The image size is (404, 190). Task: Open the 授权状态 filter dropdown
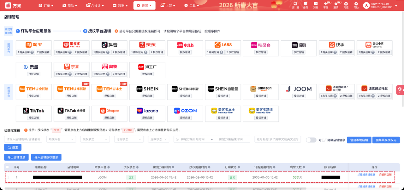point(95,139)
